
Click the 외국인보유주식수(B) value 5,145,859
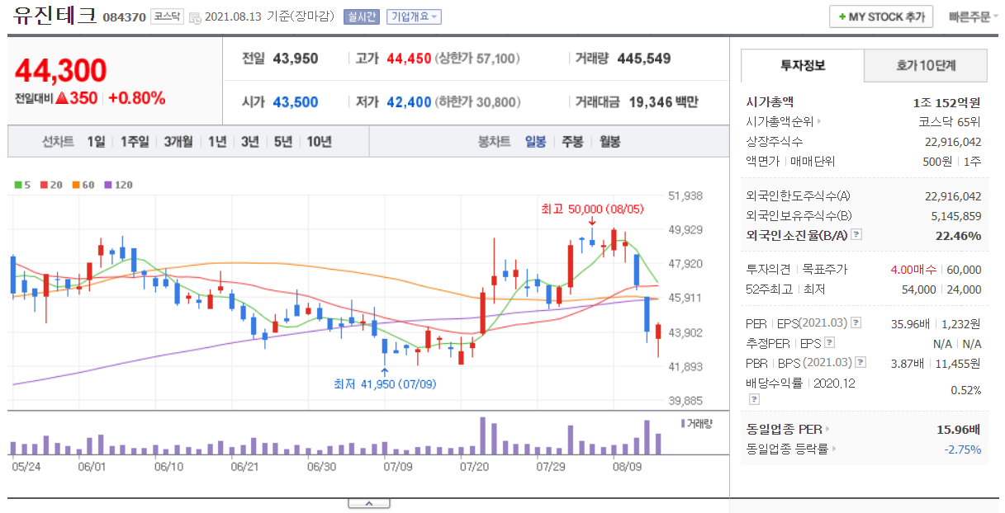click(x=955, y=216)
